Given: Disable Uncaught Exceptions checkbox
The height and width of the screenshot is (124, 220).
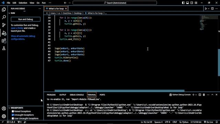Looking at the screenshot, I should (13, 115).
